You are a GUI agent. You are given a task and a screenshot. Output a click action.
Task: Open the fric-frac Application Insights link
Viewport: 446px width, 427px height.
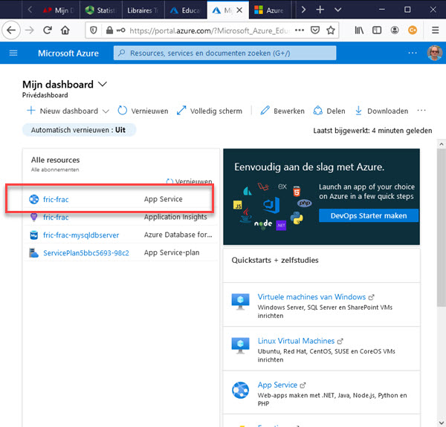point(56,218)
